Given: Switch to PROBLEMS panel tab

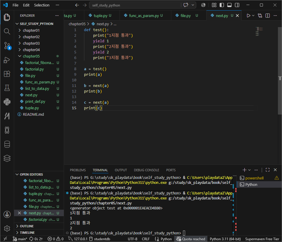Looking at the screenshot, I should click(78, 170).
